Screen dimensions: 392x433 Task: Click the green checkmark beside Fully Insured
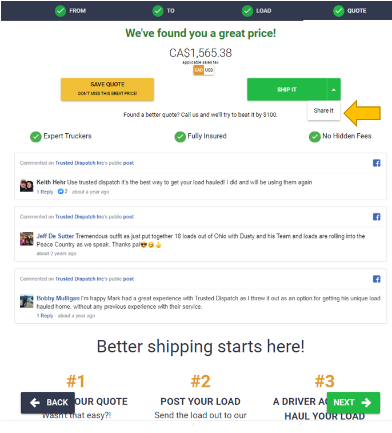pos(180,137)
